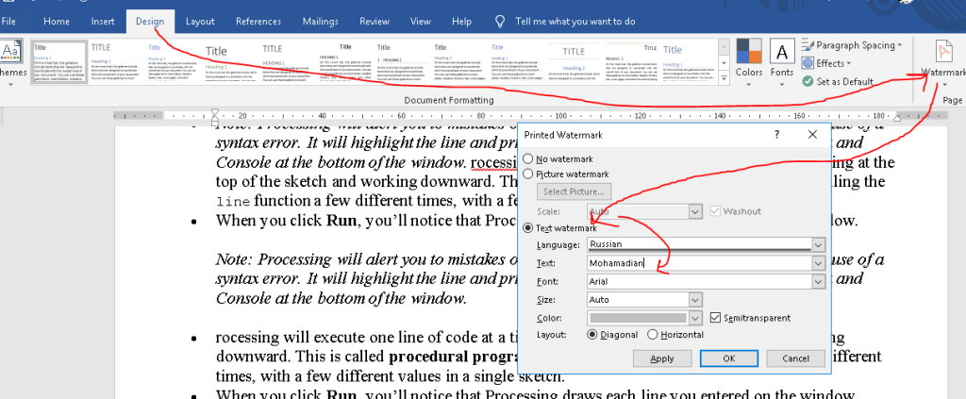The height and width of the screenshot is (399, 966).
Task: Click the dialog help question mark
Action: coord(776,135)
